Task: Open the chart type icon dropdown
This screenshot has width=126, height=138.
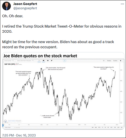Action: (43, 61)
